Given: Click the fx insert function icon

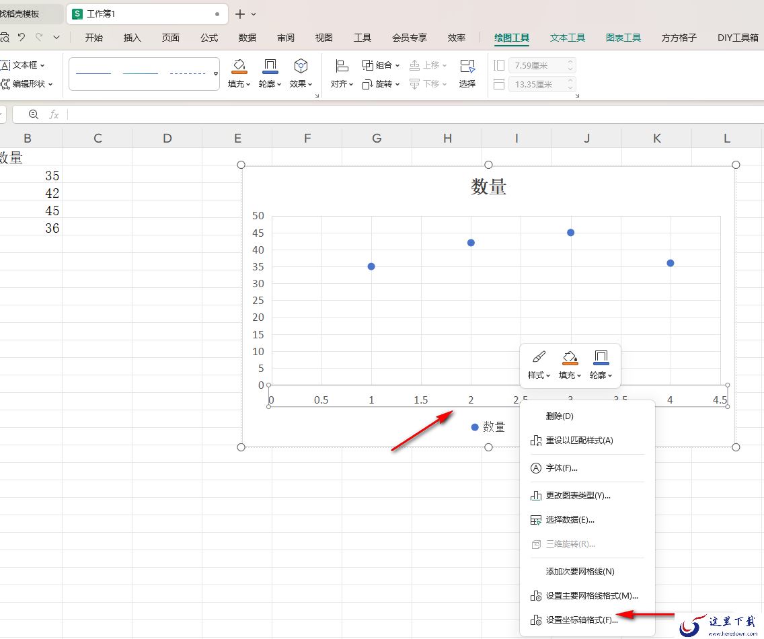Looking at the screenshot, I should click(x=54, y=114).
